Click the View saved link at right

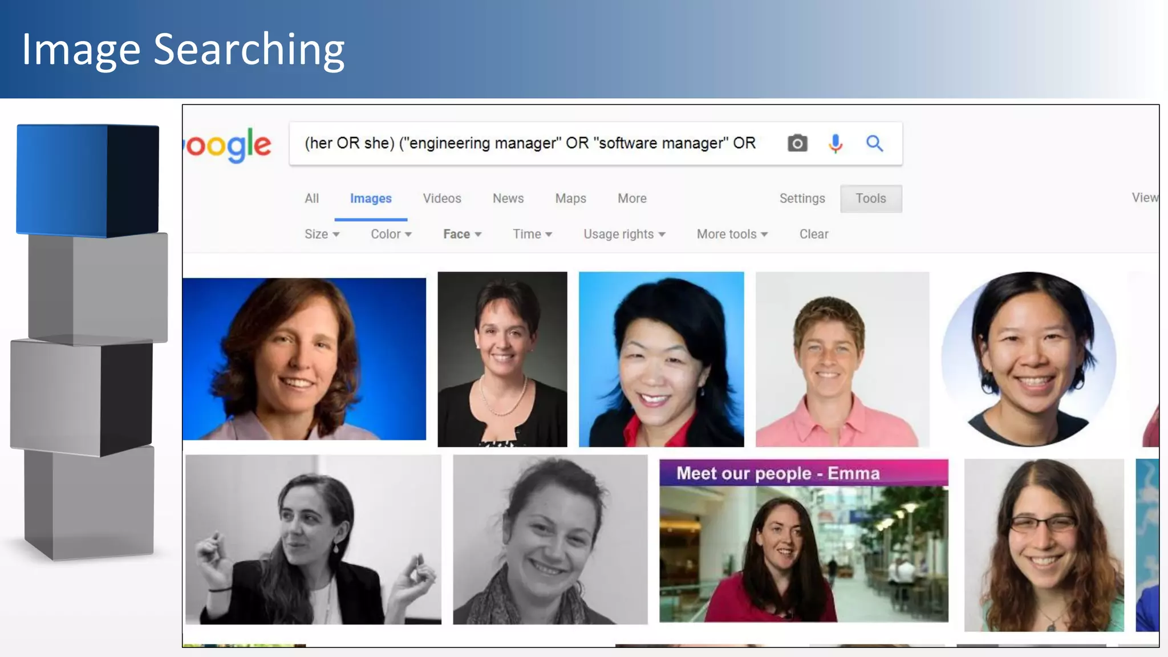tap(1145, 197)
